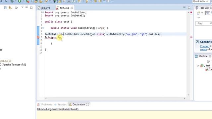
Task: Click the Back navigation yellow arrow
Action: [x=100, y=1]
